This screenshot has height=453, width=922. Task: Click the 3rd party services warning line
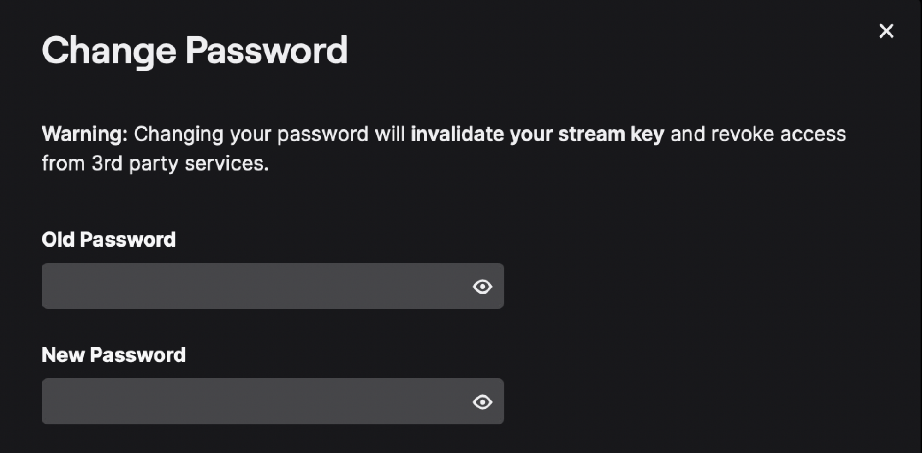coord(155,164)
